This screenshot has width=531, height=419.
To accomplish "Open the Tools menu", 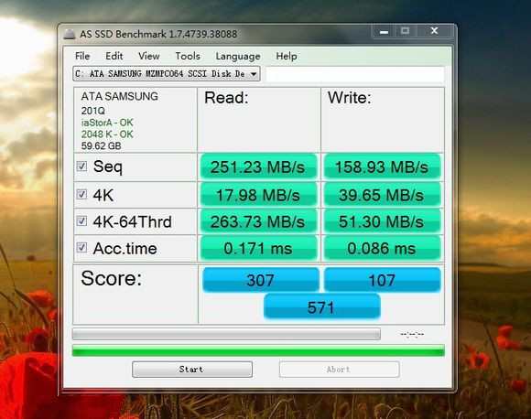I will (188, 56).
